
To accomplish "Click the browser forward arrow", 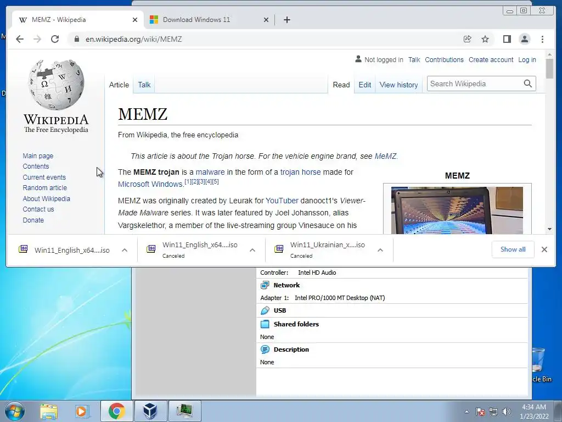I will (x=37, y=39).
